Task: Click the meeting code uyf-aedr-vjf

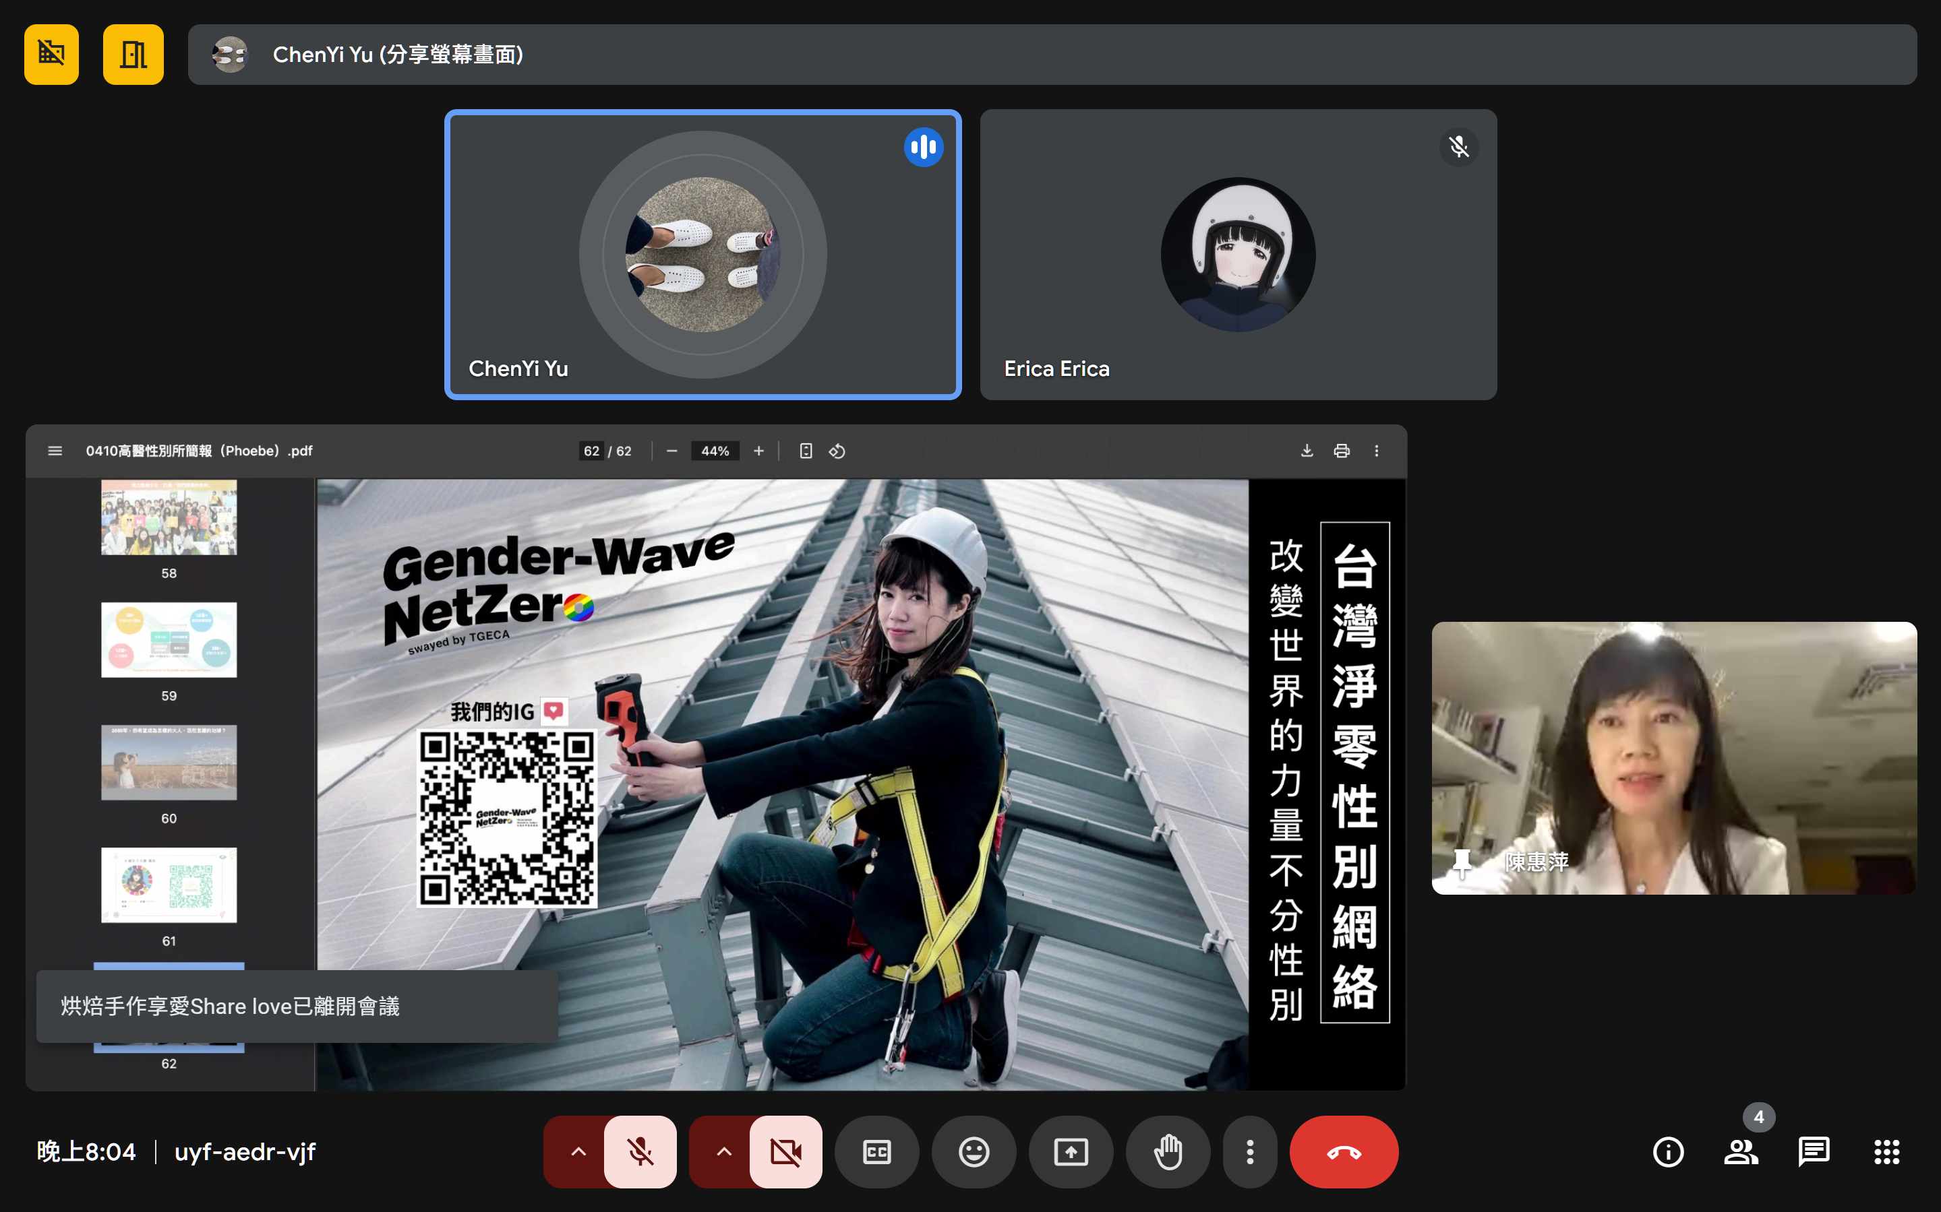Action: [x=245, y=1152]
